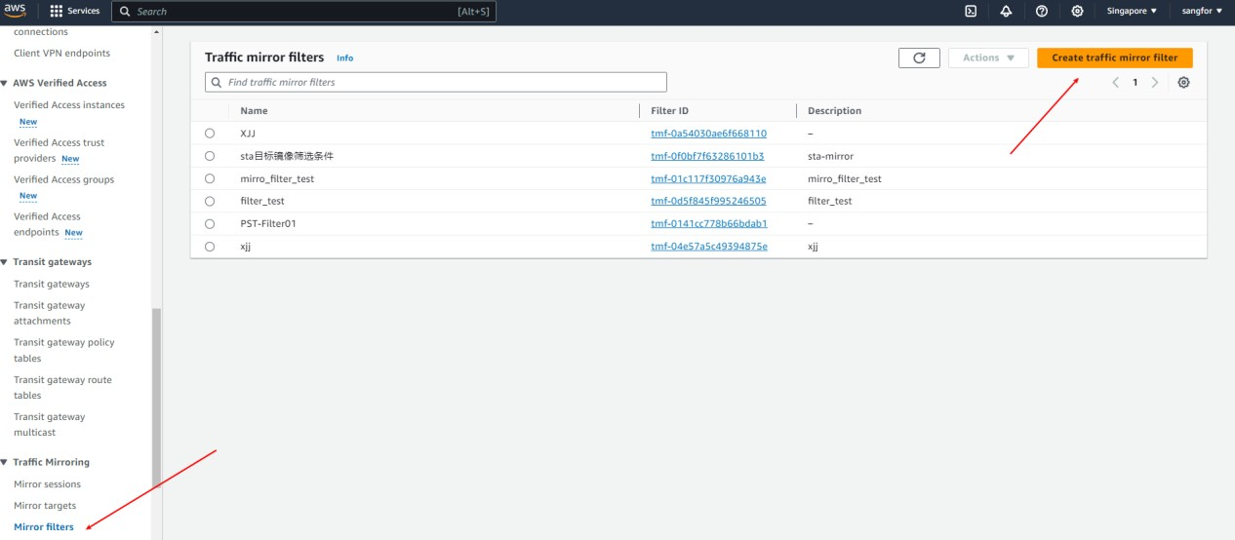Viewport: 1235px width, 540px height.
Task: Collapse the Traffic Mirroring section
Action: pos(5,462)
